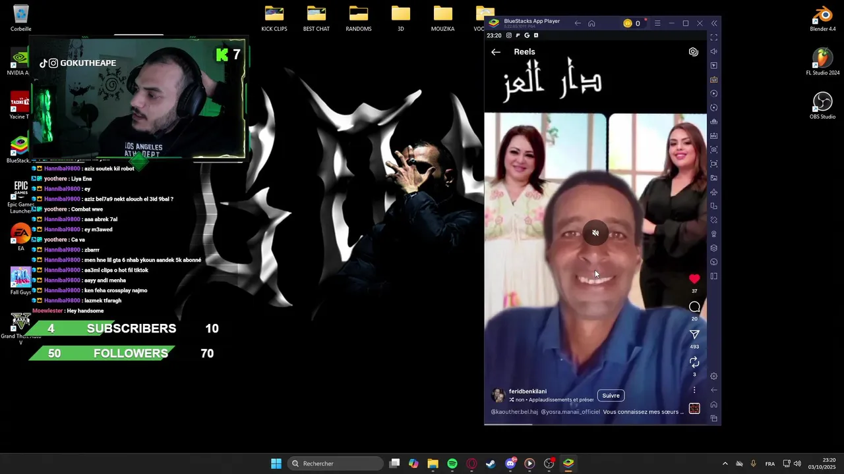Image resolution: width=844 pixels, height=474 pixels.
Task: Open the reel's comments bubble
Action: [694, 307]
